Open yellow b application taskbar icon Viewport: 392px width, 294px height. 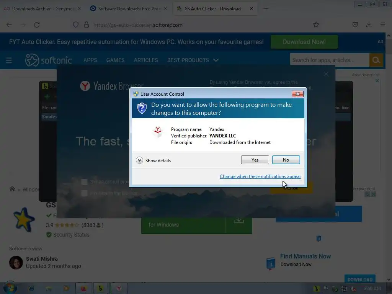[x=101, y=289]
